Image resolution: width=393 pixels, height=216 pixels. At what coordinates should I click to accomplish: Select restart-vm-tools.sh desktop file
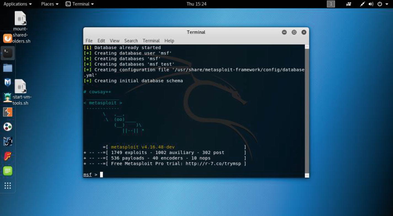click(20, 92)
